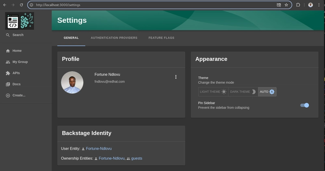This screenshot has width=325, height=171.
Task: Click the Search magnifier in sidebar
Action: click(x=8, y=35)
